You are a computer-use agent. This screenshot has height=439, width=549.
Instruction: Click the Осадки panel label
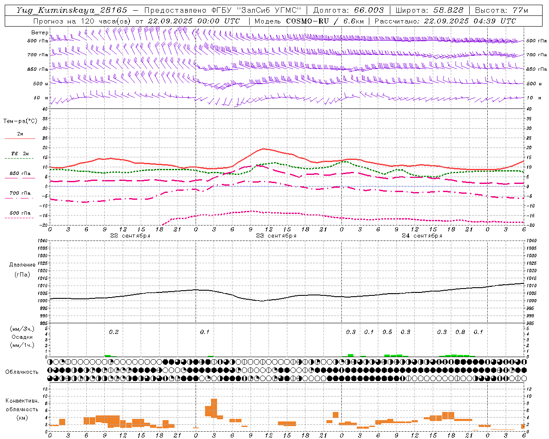pos(22,337)
